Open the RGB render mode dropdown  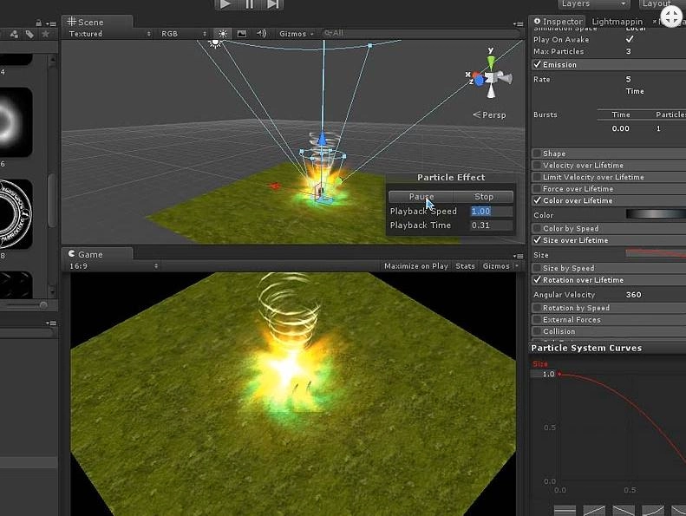pos(183,34)
